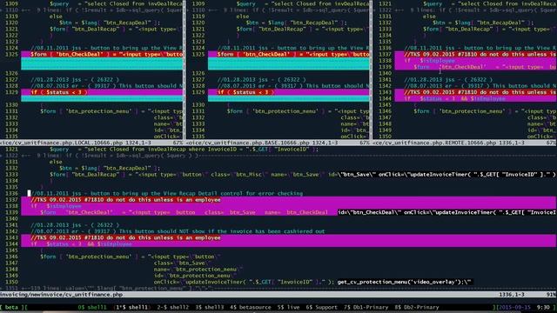The image size is (557, 313).
Task: Select the active 1*$ shell1 window
Action: pyautogui.click(x=131, y=307)
